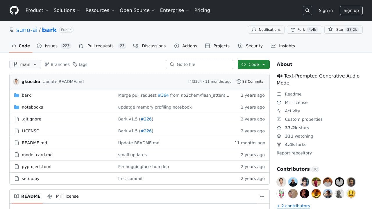Click the GitHub logo icon
This screenshot has height=209, width=372.
click(x=14, y=10)
